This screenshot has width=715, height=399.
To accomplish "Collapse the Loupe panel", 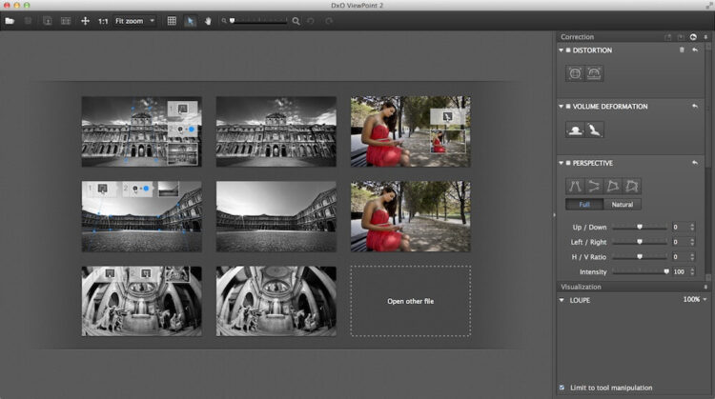I will point(562,299).
